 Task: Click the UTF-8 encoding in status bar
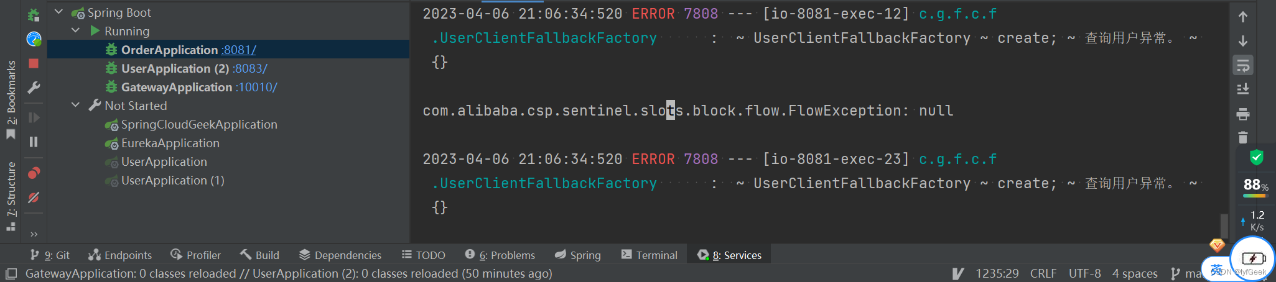tap(1085, 273)
